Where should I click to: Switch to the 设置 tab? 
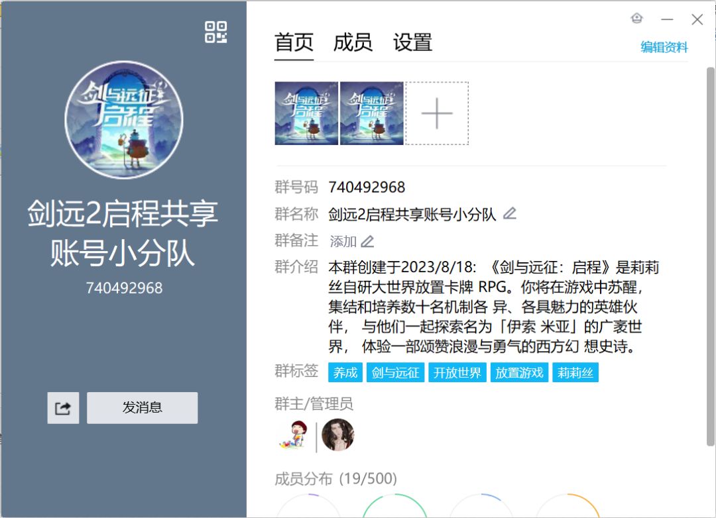[x=412, y=43]
